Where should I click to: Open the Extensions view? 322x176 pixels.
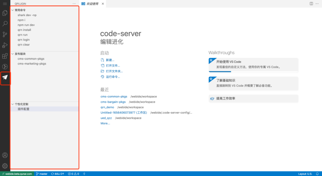[x=5, y=56]
